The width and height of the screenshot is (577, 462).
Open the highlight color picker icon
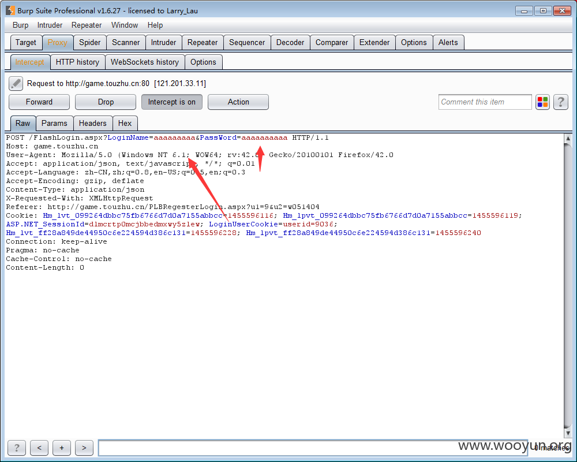click(x=542, y=102)
